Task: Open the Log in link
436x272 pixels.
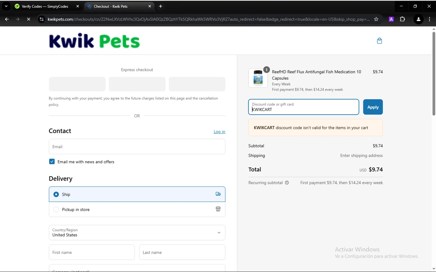Action: tap(219, 132)
